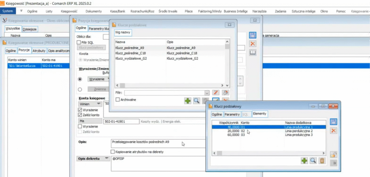Open the book icon in Pozycja księgowania window
Image resolution: width=370 pixels, height=177 pixels.
(x=253, y=53)
